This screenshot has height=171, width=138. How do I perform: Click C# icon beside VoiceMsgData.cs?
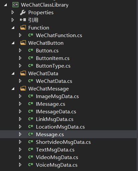[31, 165]
